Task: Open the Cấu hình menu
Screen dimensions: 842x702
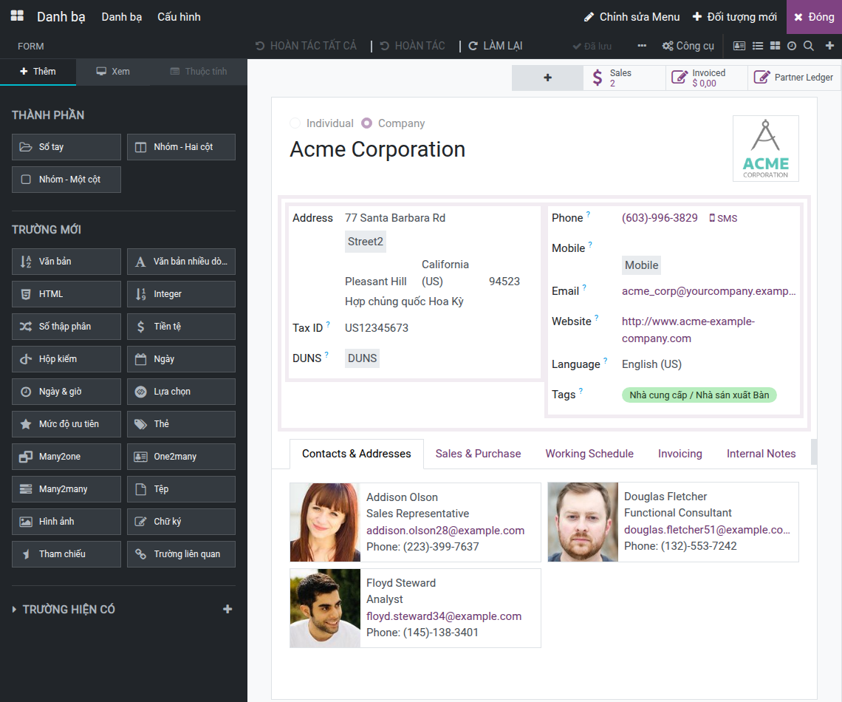Action: tap(179, 17)
